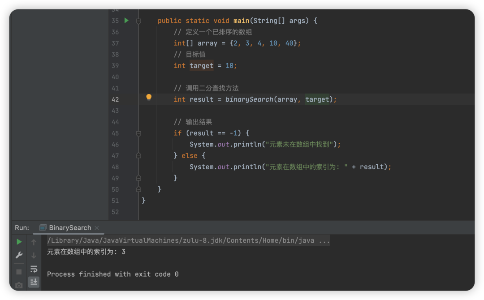Toggle soft-wrap in run console
484x300 pixels.
[34, 269]
